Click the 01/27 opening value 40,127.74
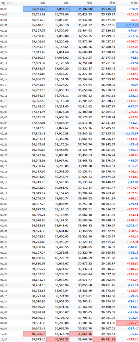The image size is (139, 342). point(38,253)
